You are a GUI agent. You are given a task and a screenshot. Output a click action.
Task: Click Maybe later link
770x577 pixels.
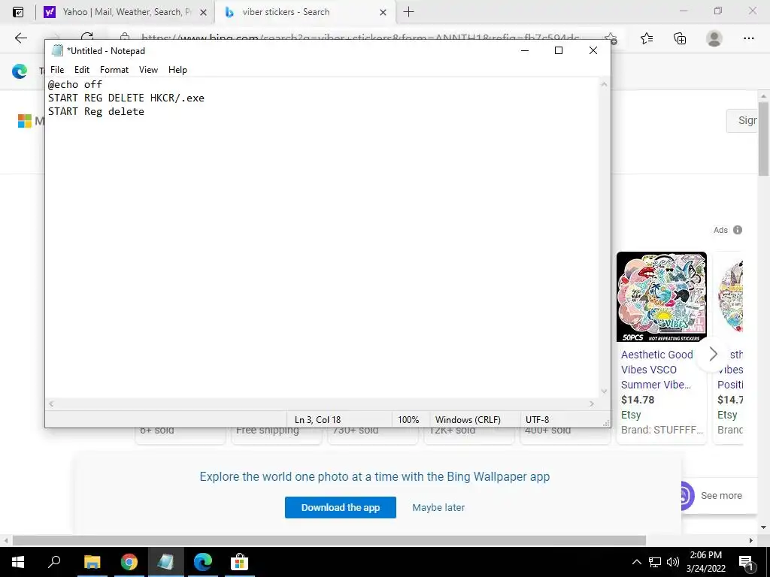click(x=438, y=507)
